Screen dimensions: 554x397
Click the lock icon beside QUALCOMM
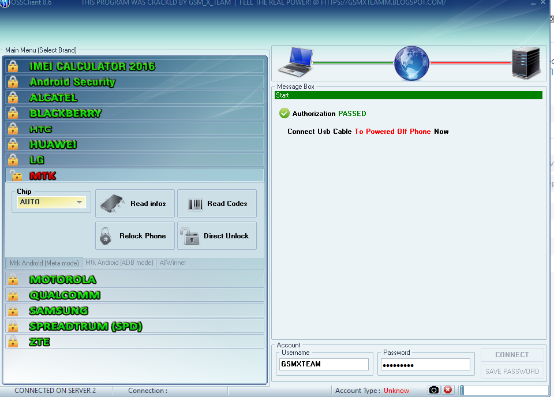[x=13, y=294]
